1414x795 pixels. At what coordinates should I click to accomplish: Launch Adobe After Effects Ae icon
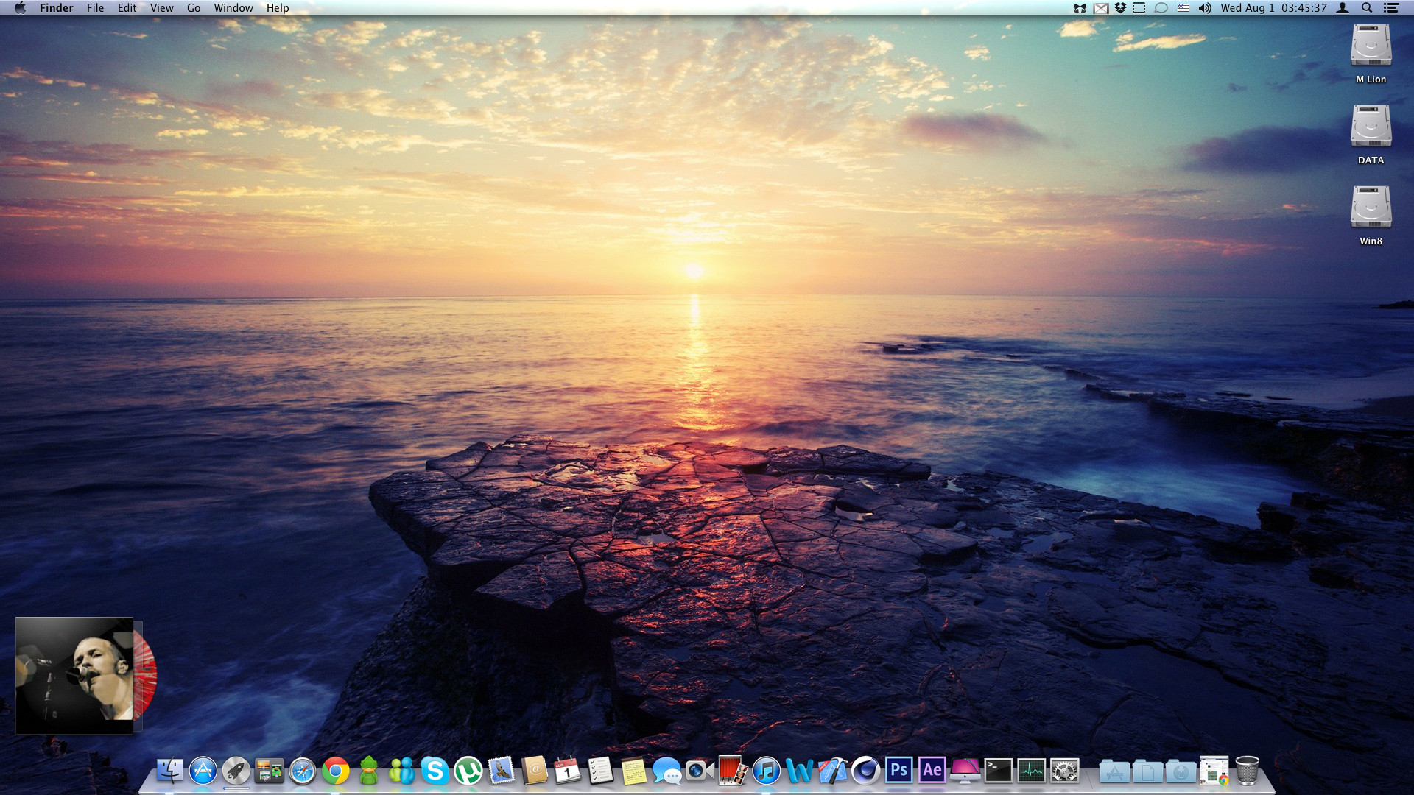coord(932,770)
